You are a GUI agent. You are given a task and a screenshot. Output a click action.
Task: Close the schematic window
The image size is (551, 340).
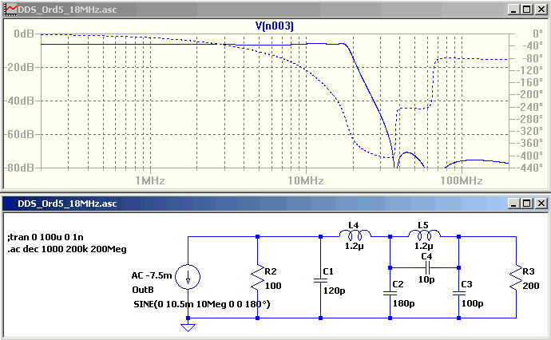541,204
